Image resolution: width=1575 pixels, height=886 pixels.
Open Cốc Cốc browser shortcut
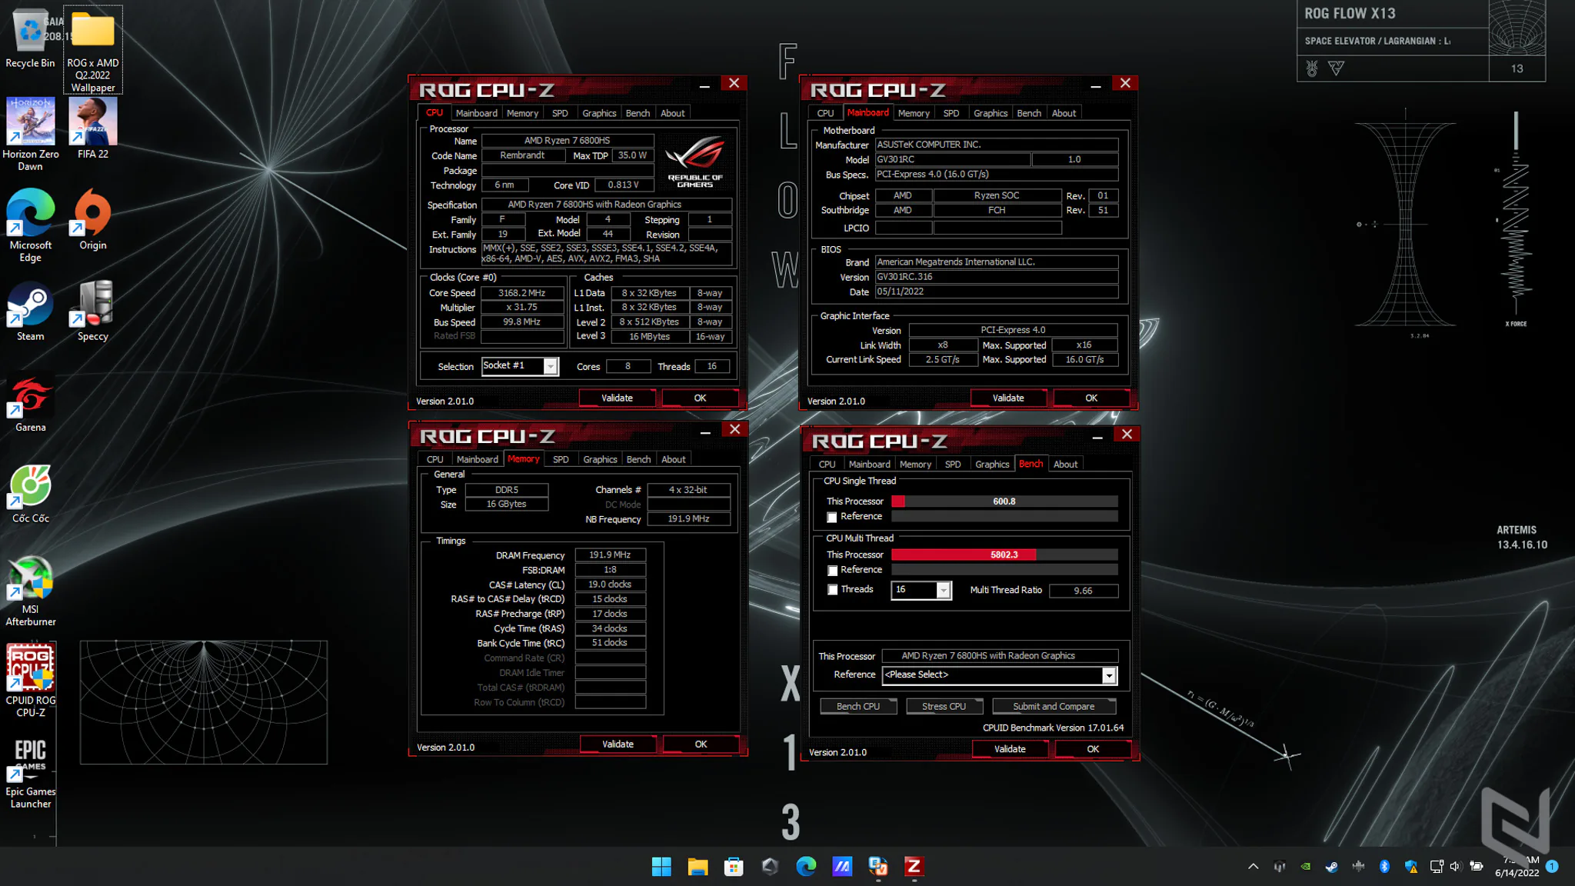click(30, 494)
